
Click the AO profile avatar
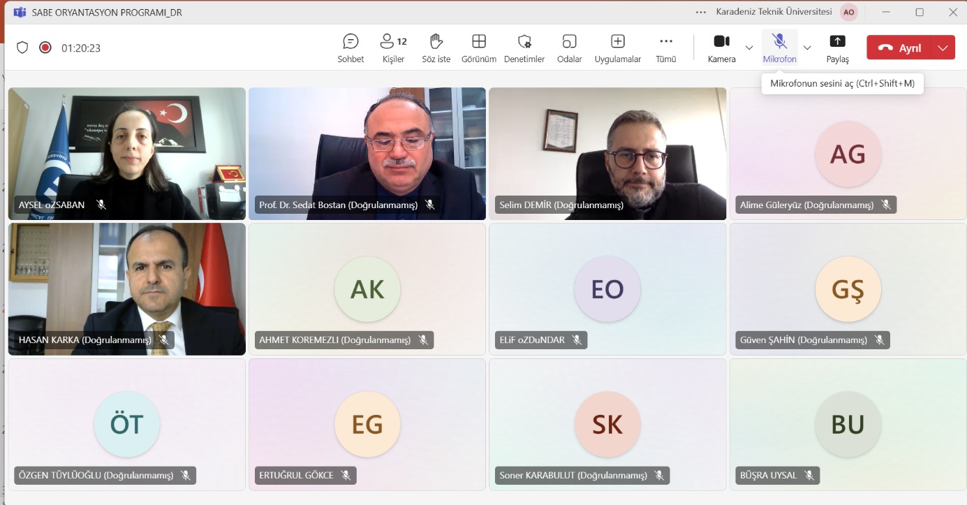[x=848, y=12]
